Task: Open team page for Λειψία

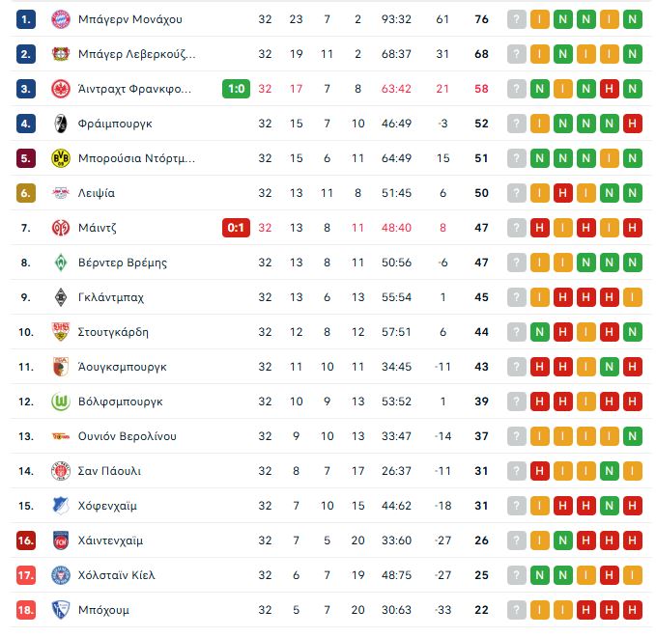Action: tap(97, 193)
